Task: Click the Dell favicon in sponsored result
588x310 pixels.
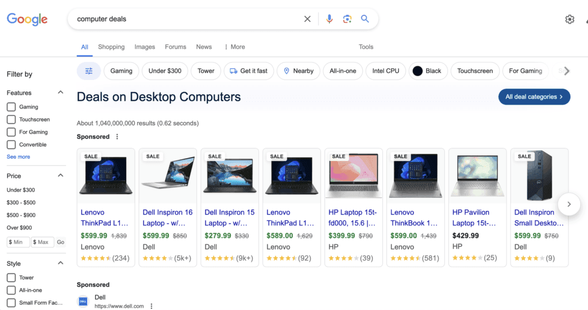Action: click(x=83, y=301)
